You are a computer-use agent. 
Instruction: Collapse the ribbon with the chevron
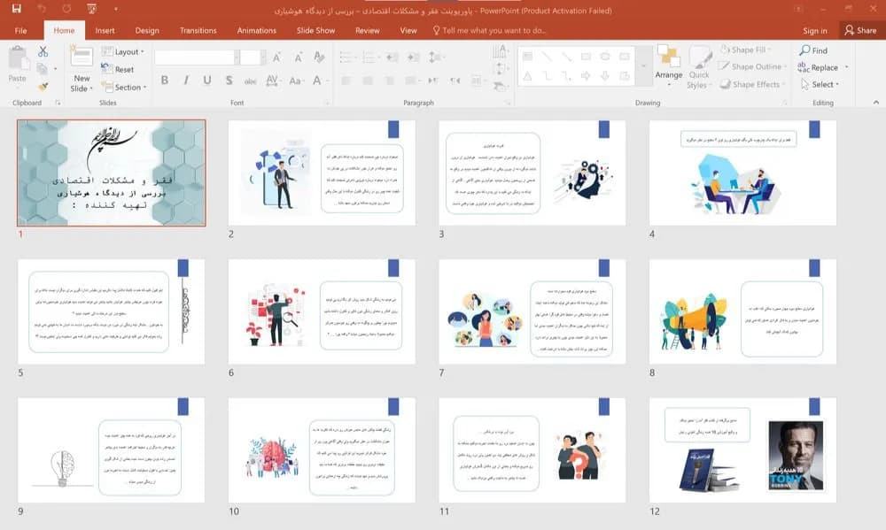[876, 102]
